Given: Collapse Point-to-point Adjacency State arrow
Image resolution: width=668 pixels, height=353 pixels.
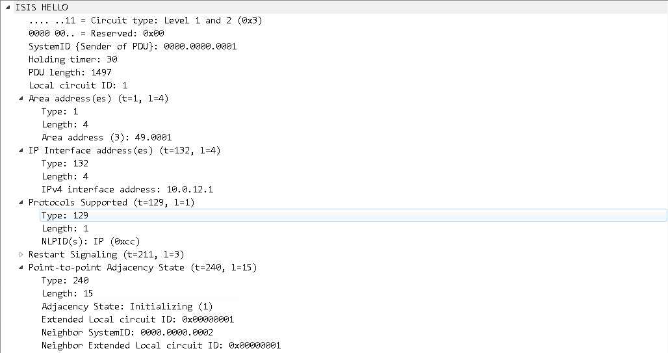Looking at the screenshot, I should [x=21, y=267].
